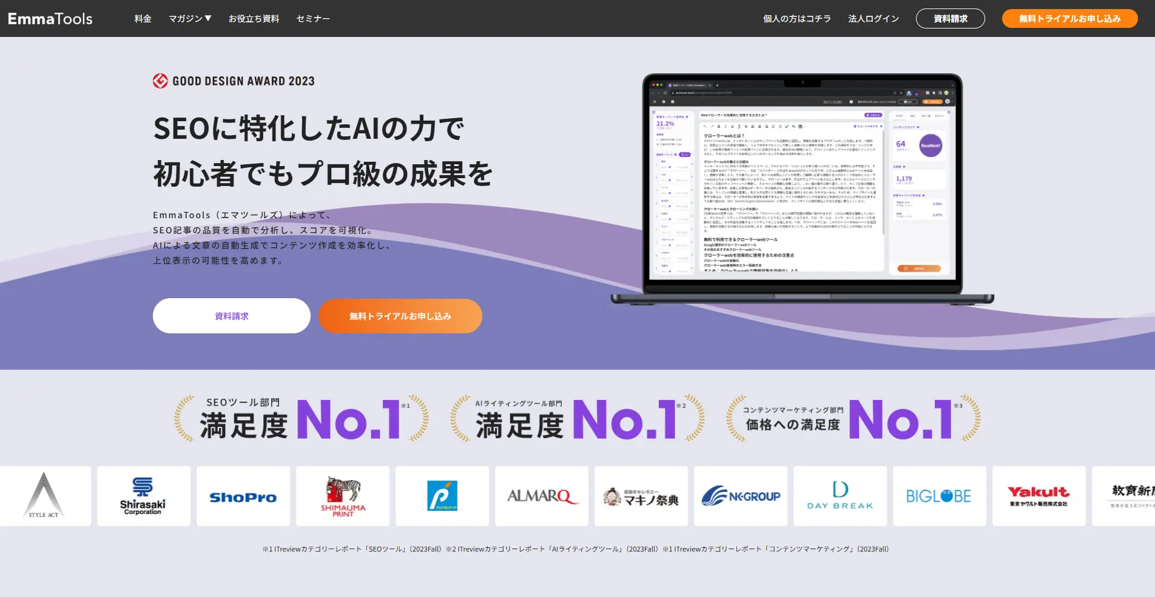1155x597 pixels.
Task: Expand the マガジン dropdown menu
Action: pyautogui.click(x=190, y=19)
